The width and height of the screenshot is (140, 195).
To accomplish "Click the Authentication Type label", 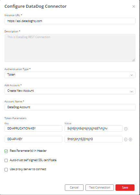I will [17, 69].
